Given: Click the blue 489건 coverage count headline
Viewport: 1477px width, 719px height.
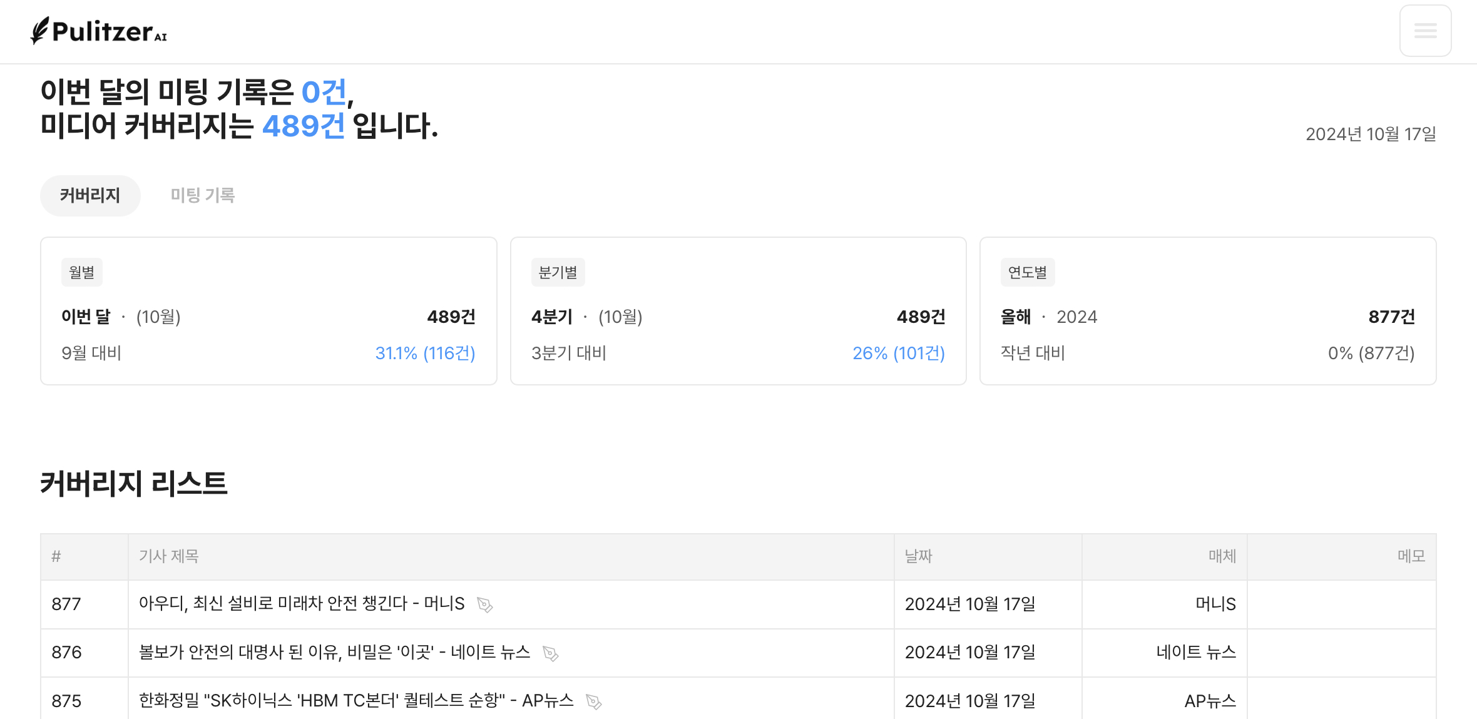Looking at the screenshot, I should click(303, 126).
